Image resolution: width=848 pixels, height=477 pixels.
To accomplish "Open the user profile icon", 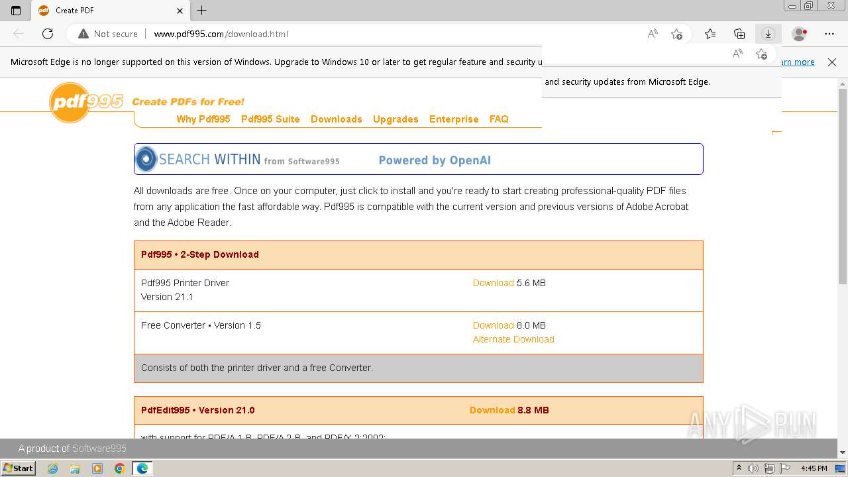I will coord(800,34).
